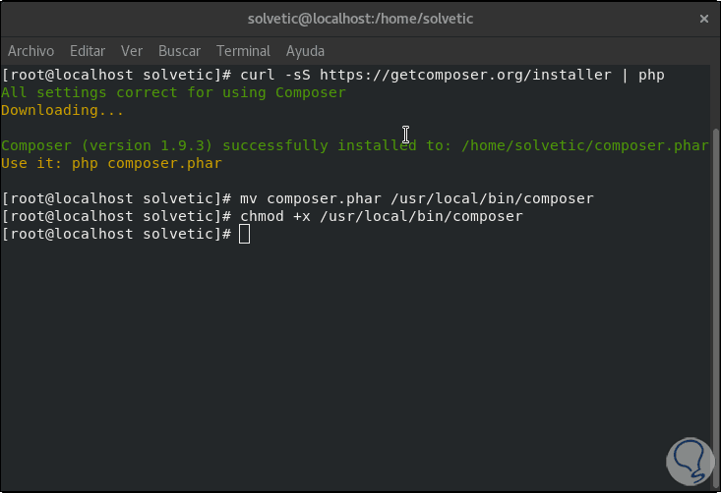Viewport: 721px width, 493px height.
Task: Open the Terminal menu
Action: point(243,51)
